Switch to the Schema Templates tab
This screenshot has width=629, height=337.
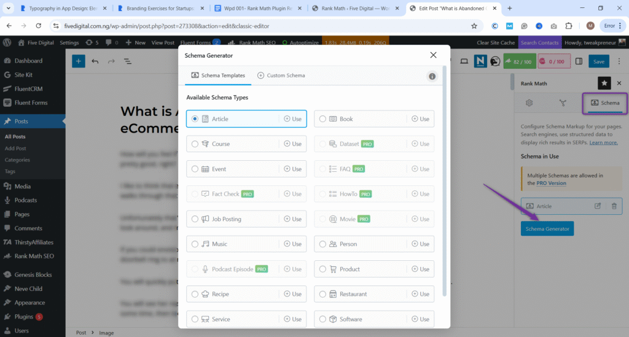pyautogui.click(x=218, y=76)
